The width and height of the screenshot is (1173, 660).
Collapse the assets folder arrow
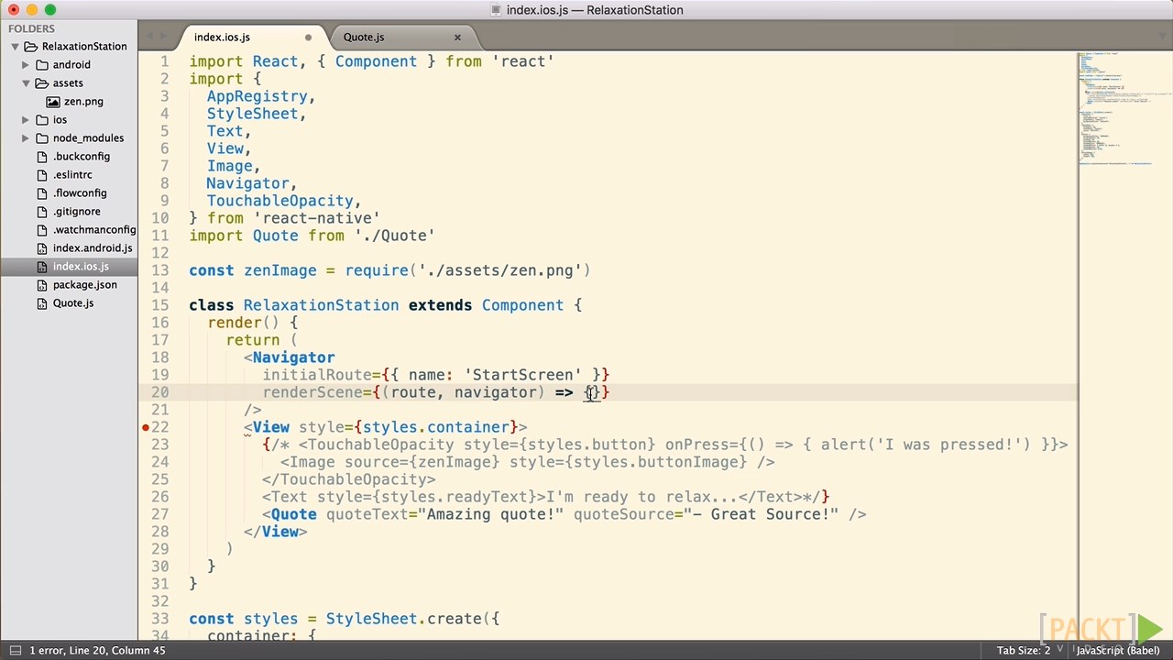pyautogui.click(x=26, y=83)
